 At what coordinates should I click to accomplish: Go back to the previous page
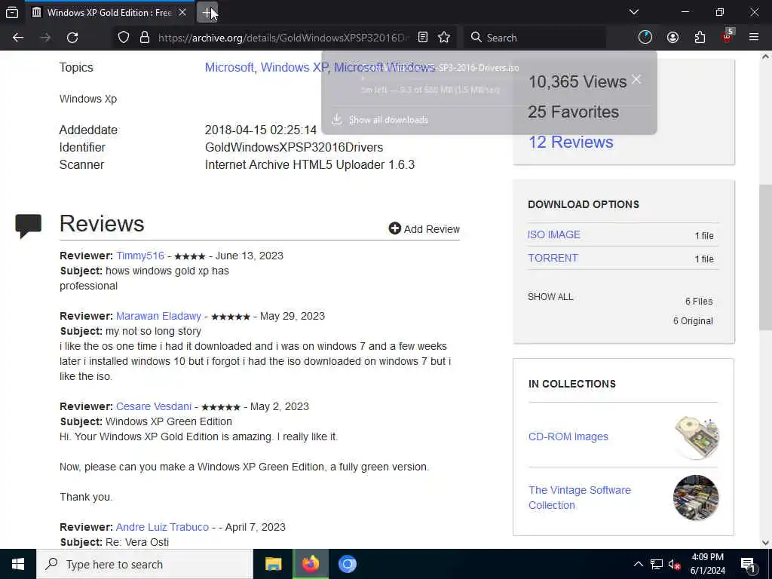(18, 38)
